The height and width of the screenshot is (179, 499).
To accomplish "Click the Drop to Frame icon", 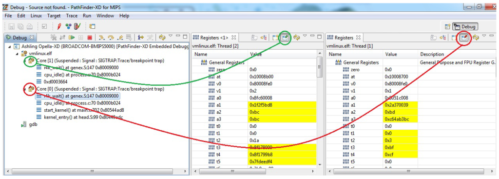I will [x=129, y=37].
